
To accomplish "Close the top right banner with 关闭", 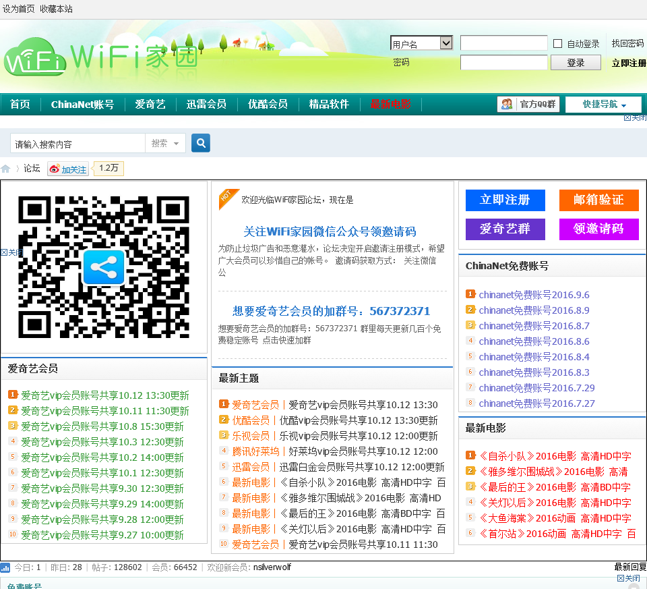I will [635, 117].
